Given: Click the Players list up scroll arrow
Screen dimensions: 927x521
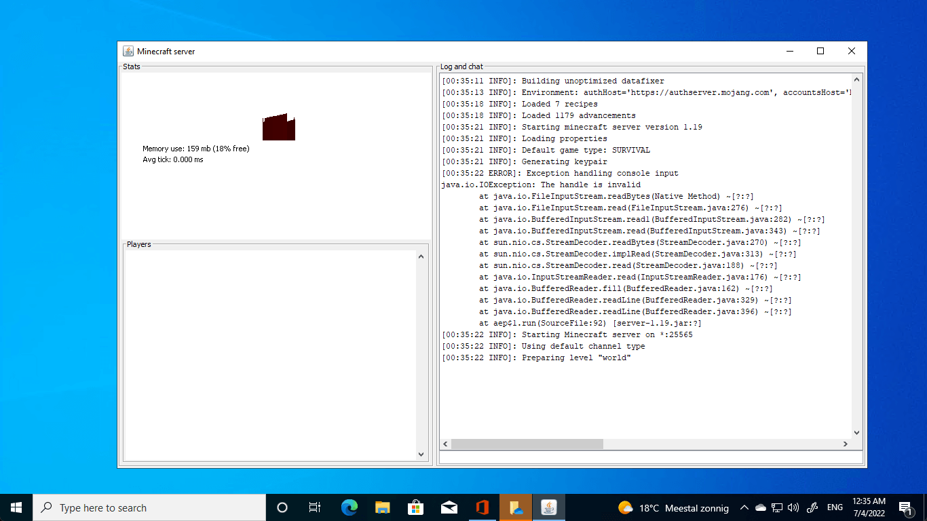Looking at the screenshot, I should coord(421,256).
